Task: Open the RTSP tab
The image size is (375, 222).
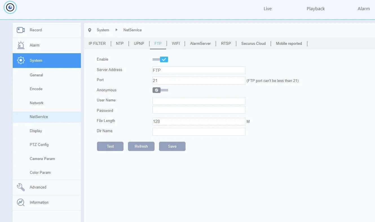Action: tap(226, 43)
